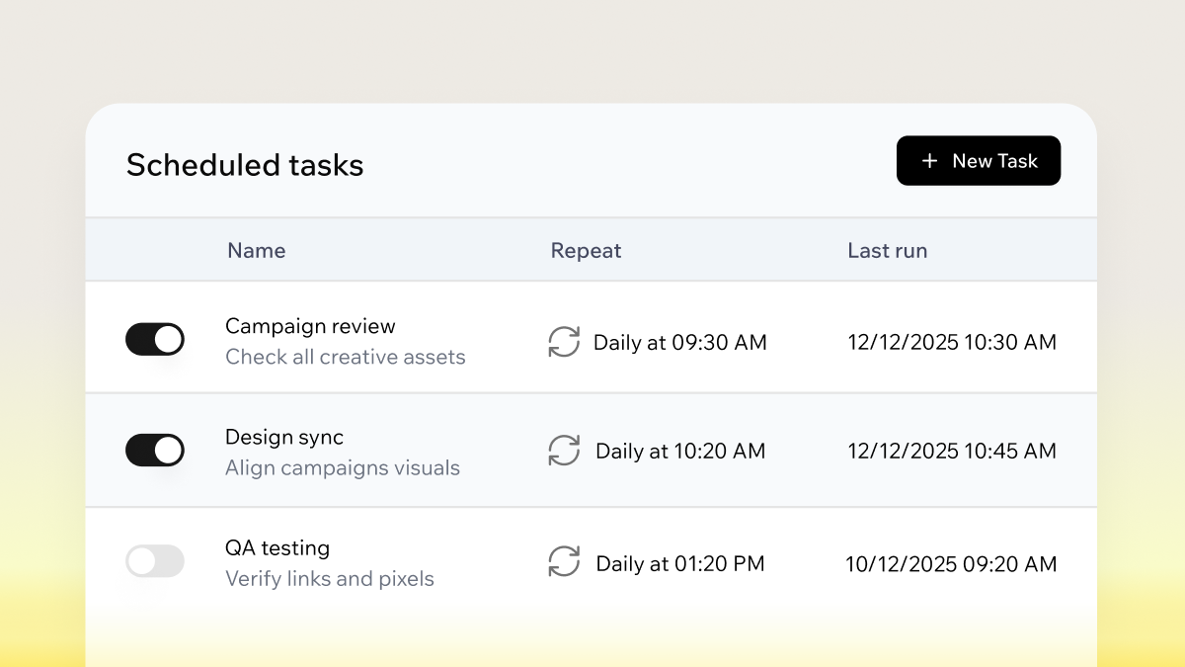This screenshot has height=667, width=1185.
Task: Click Design sync's last run timestamp
Action: [x=951, y=451]
